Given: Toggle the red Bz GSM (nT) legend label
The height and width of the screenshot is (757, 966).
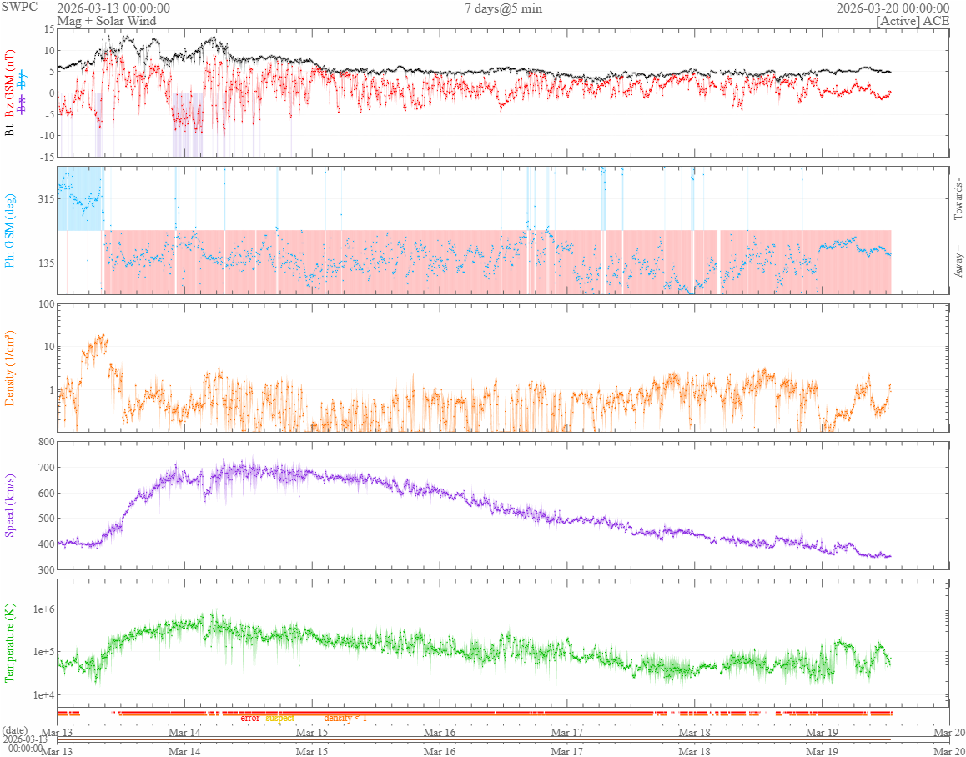Looking at the screenshot, I should click(9, 84).
